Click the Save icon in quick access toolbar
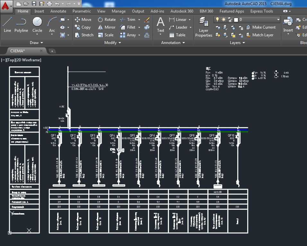307x246 pixels. (x=34, y=4)
